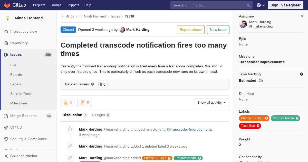Collapse sidebar using double chevron

(6, 156)
